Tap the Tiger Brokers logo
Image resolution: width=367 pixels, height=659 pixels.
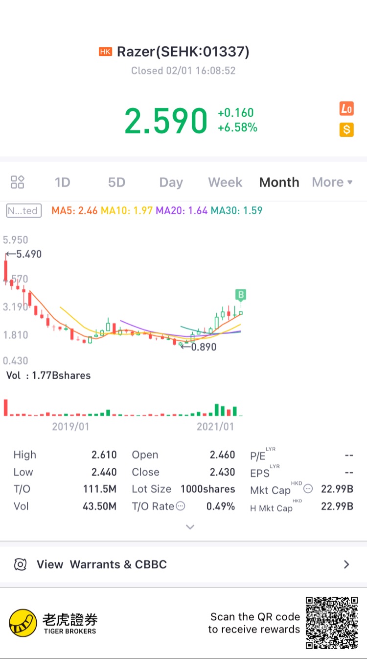(x=52, y=623)
